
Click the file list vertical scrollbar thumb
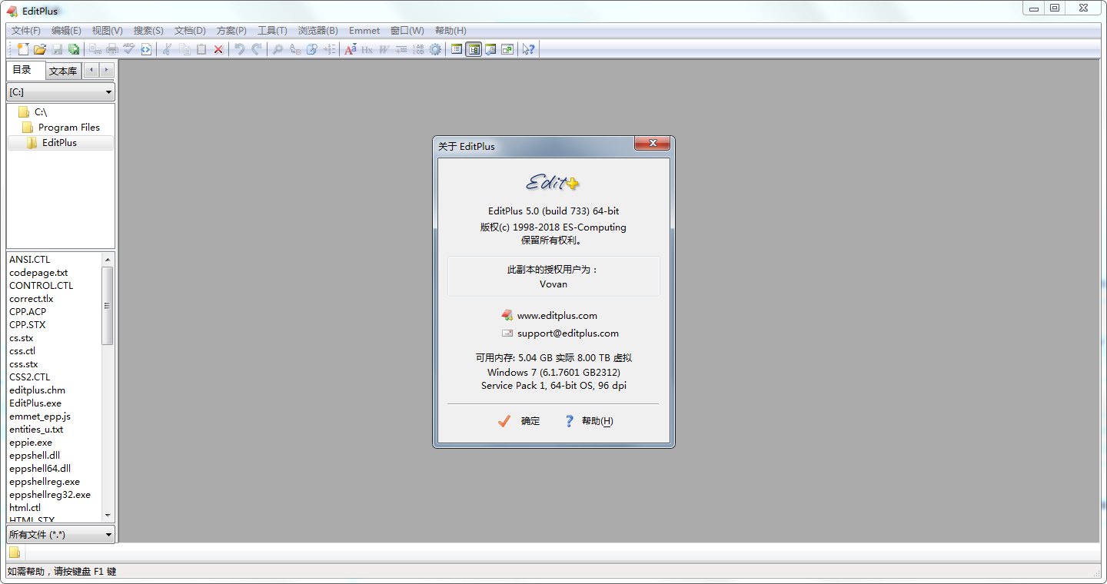coord(108,305)
